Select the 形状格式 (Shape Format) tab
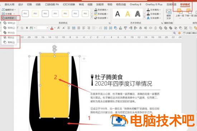This screenshot has width=197, height=131. [x=185, y=5]
